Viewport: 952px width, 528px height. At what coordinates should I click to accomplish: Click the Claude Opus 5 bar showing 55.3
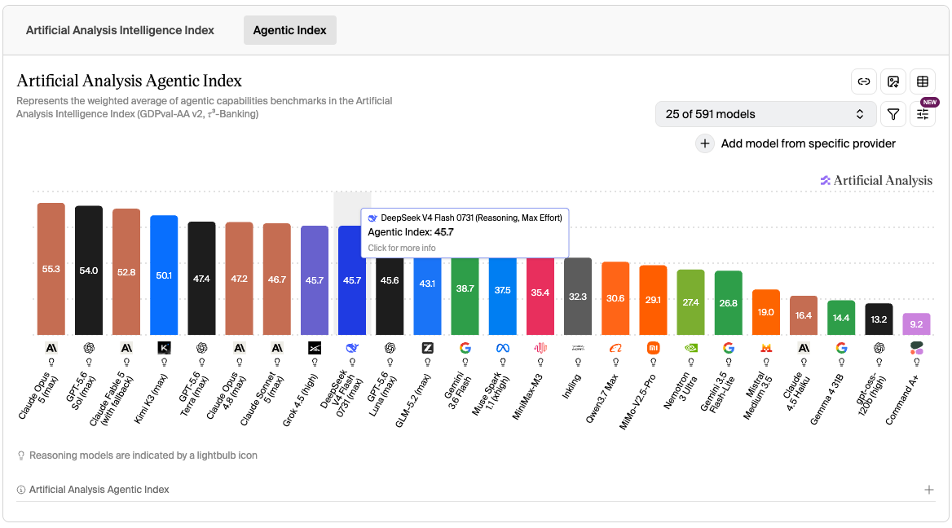click(51, 269)
